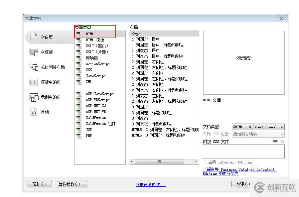Viewport: 299px width, 197px height.
Task: Open the 获取更多内容 link
Action: coord(151,184)
